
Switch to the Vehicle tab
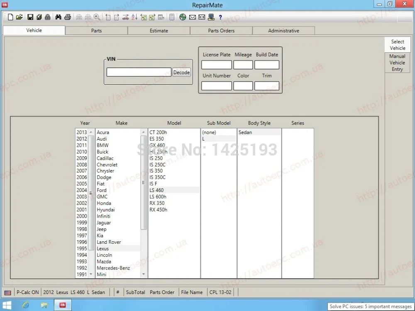click(34, 30)
